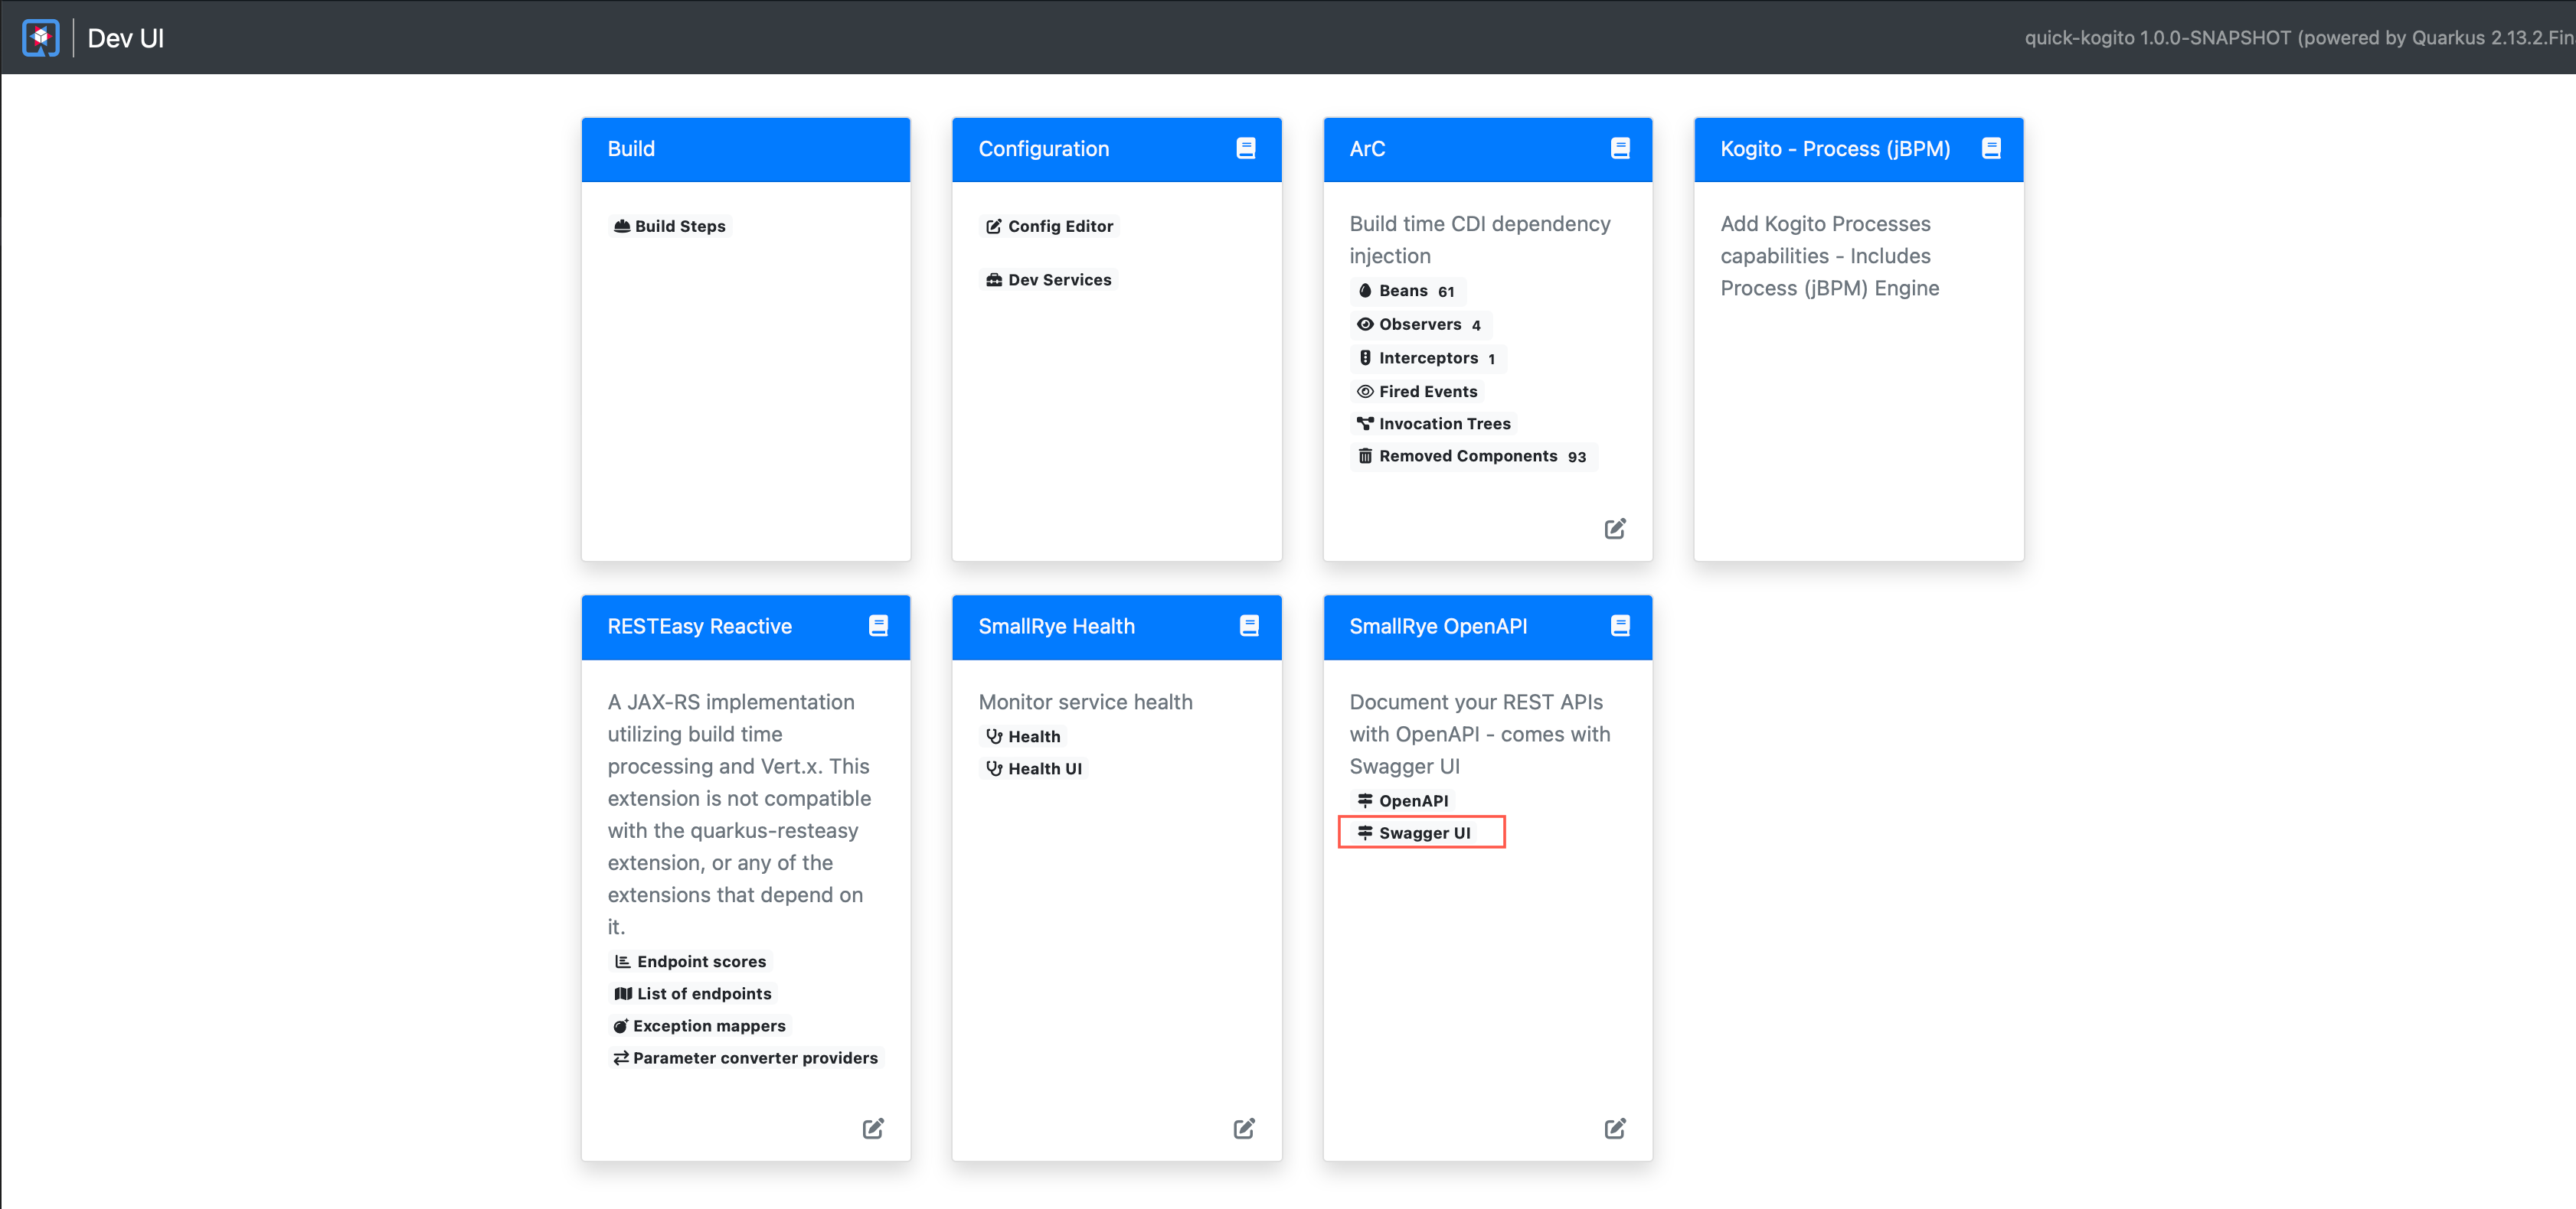
Task: Open Parameter converter providers
Action: (x=746, y=1058)
